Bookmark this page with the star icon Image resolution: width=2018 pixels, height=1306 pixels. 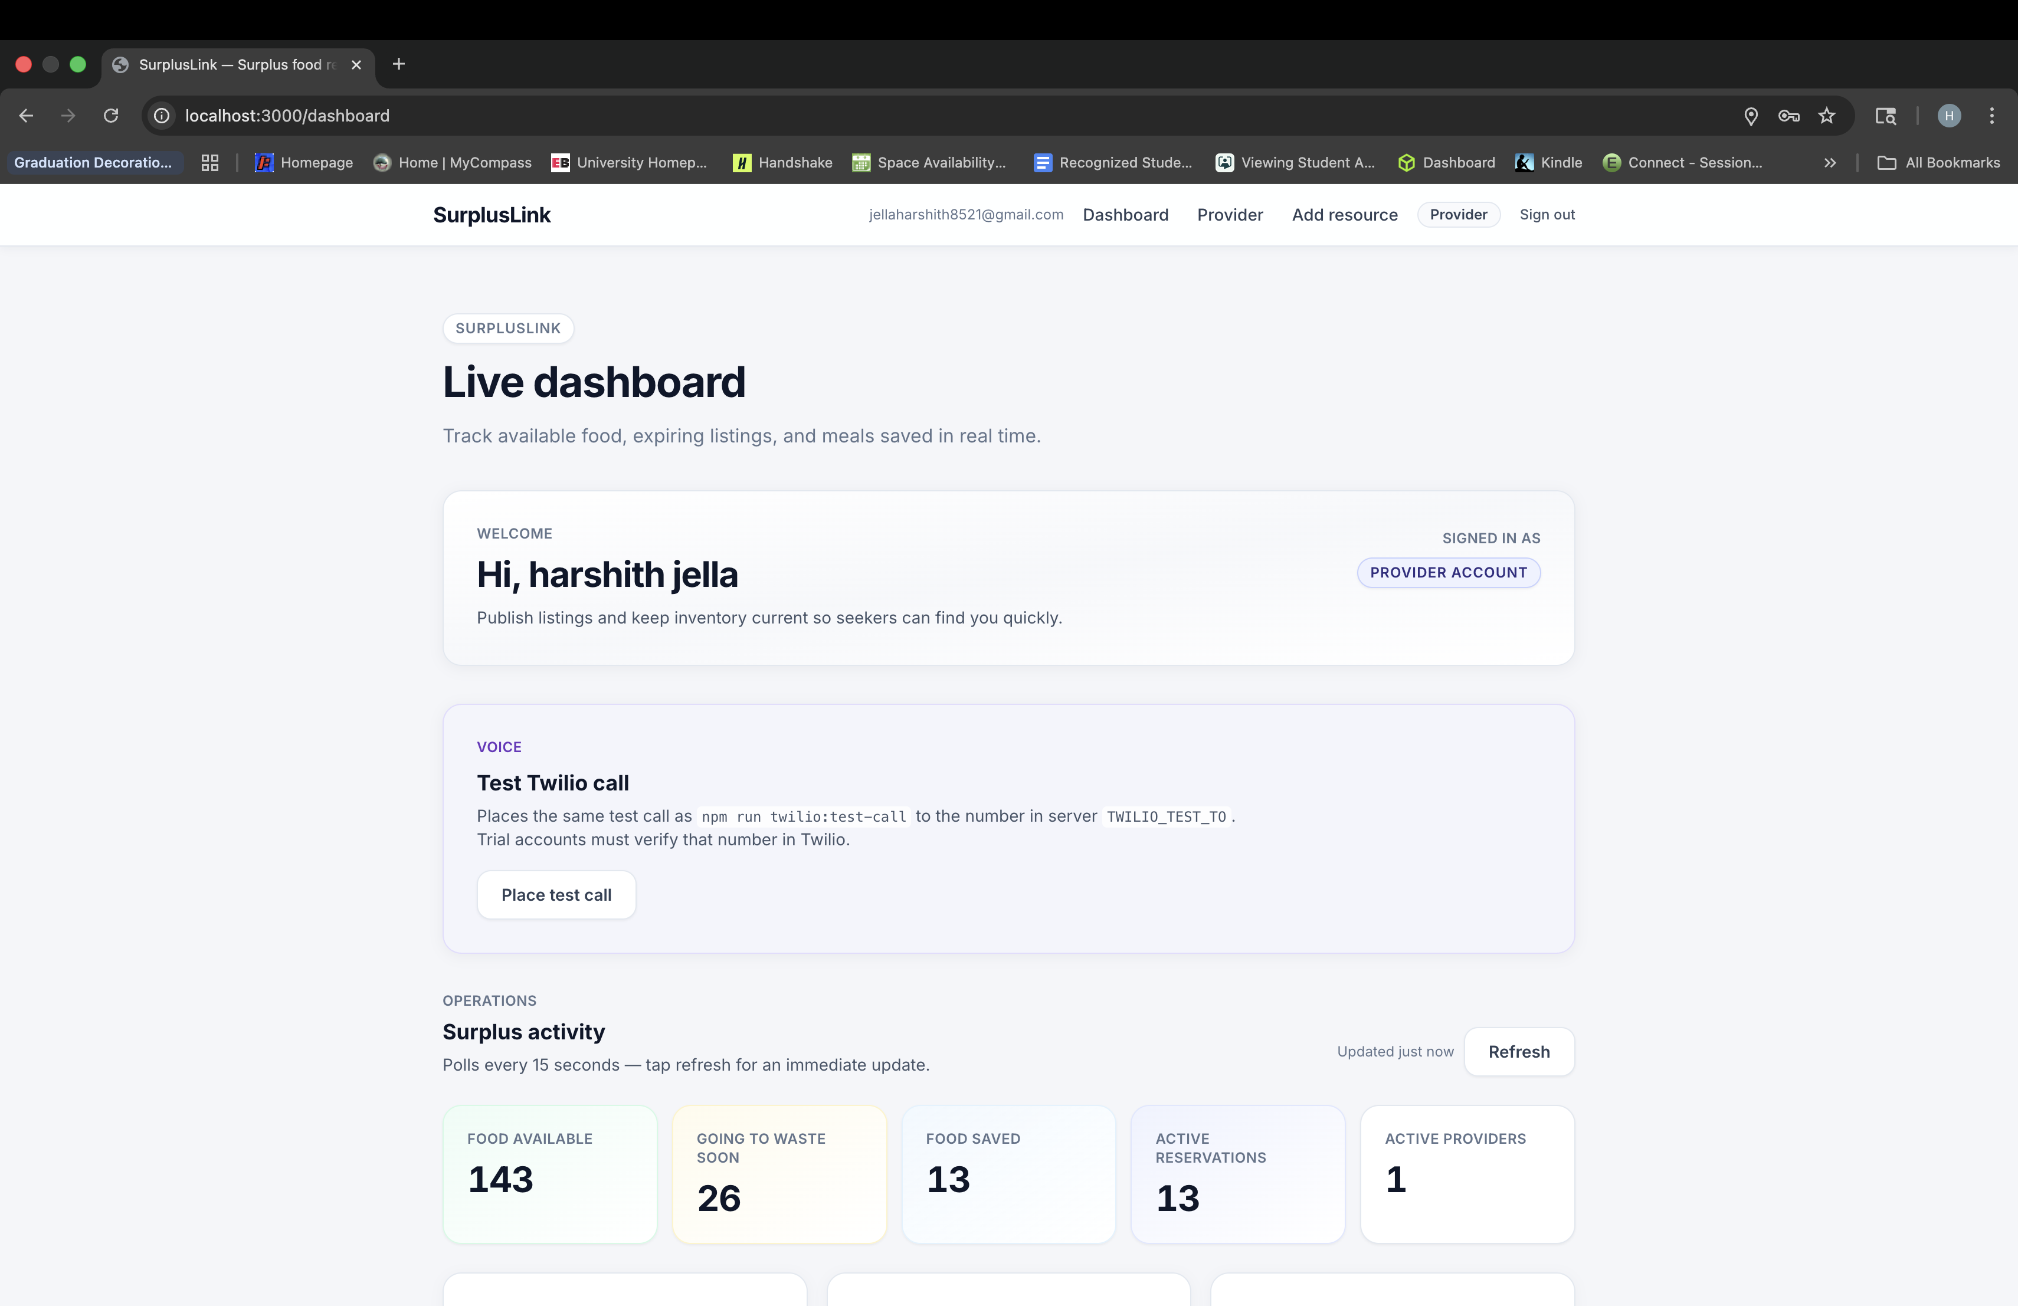pyautogui.click(x=1826, y=115)
